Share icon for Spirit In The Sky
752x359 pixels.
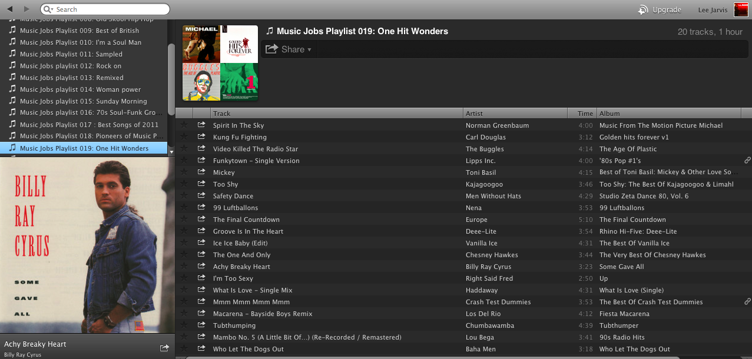click(x=201, y=125)
